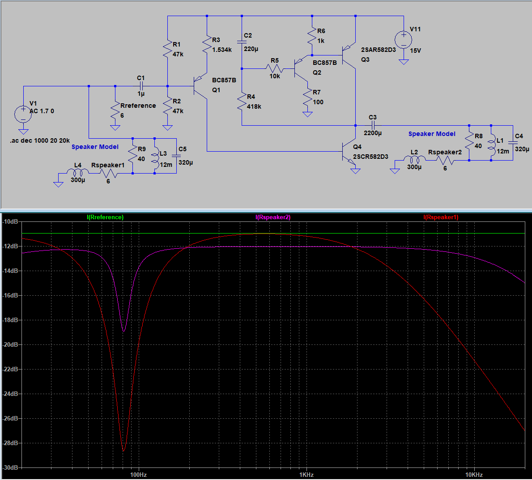The width and height of the screenshot is (532, 480).
Task: Click the .ac dec 1000 20 20k directive
Action: click(x=40, y=141)
